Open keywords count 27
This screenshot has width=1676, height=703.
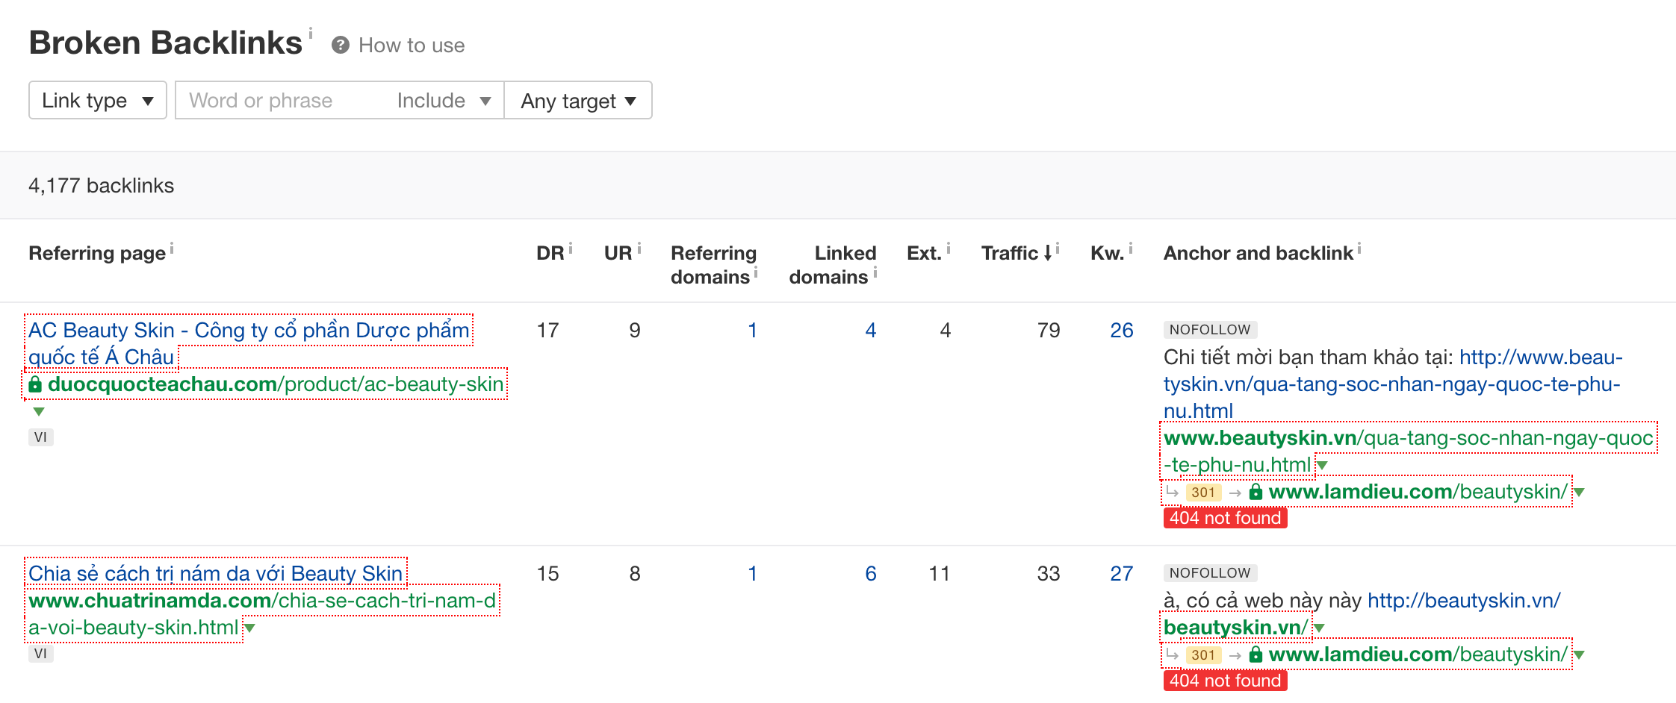pyautogui.click(x=1122, y=574)
